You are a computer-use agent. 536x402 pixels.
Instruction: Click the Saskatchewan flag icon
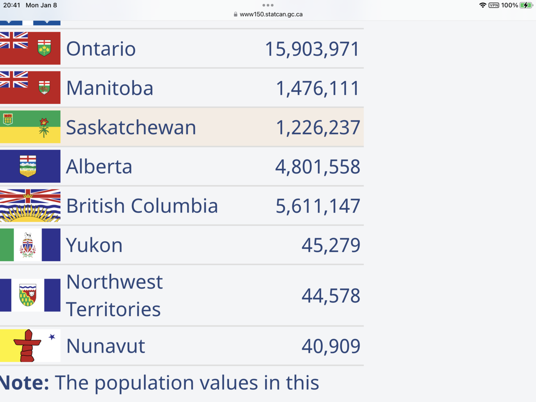[x=30, y=127]
